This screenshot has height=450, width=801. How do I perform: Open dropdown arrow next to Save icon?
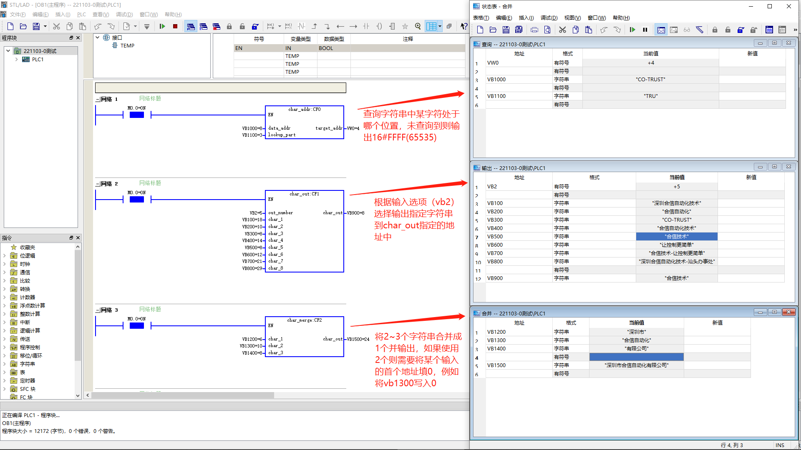click(x=45, y=27)
